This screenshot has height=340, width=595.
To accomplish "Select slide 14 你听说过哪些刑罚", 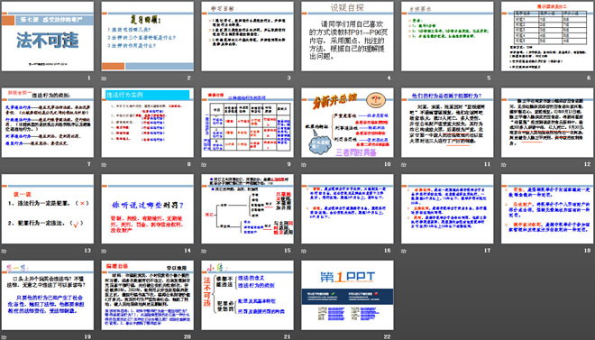I will click(147, 208).
